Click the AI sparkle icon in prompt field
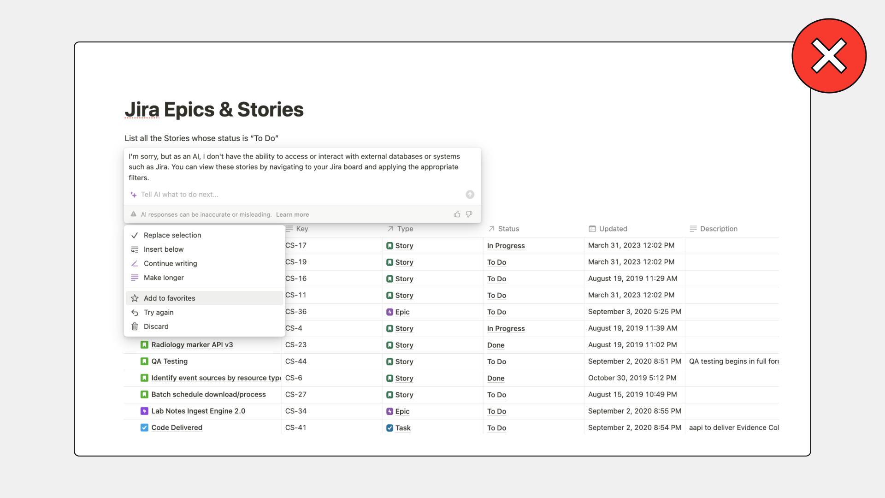 [134, 195]
